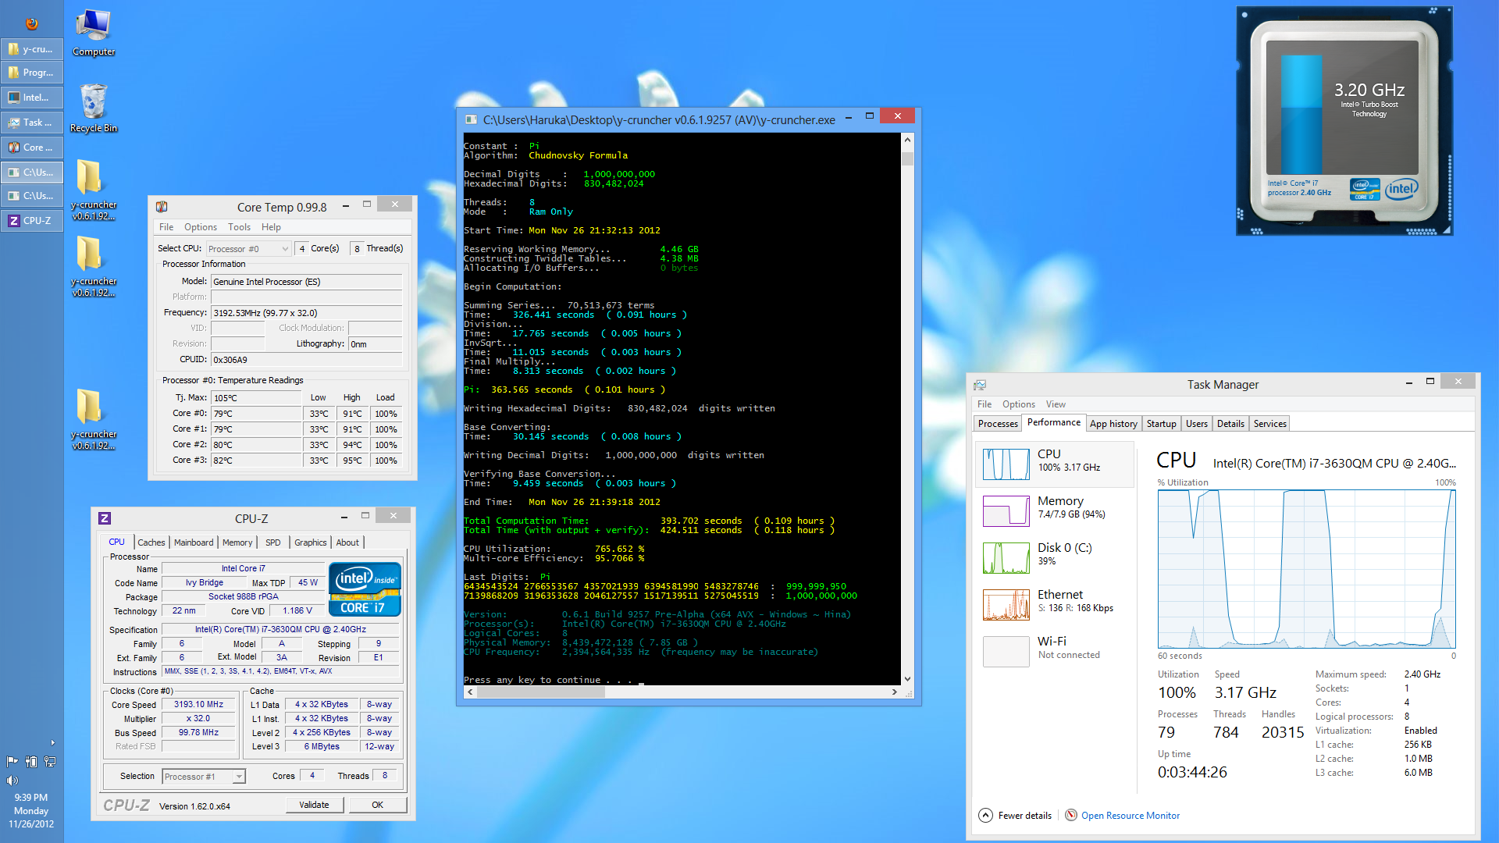Click the Validate button in CPU-Z

314,805
